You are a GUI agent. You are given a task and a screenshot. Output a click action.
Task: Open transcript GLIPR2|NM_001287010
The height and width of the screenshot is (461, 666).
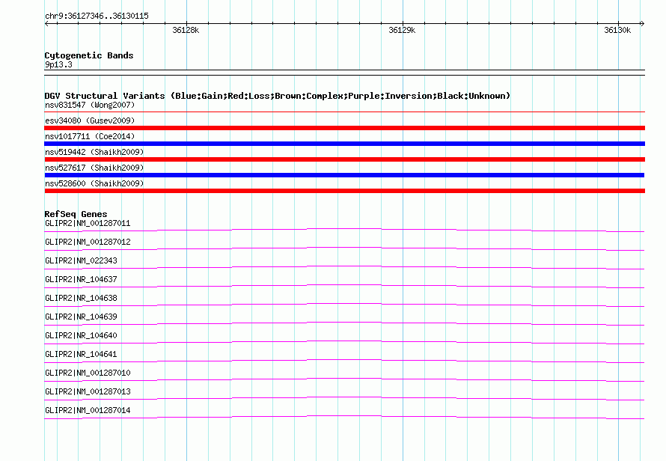pyautogui.click(x=88, y=373)
